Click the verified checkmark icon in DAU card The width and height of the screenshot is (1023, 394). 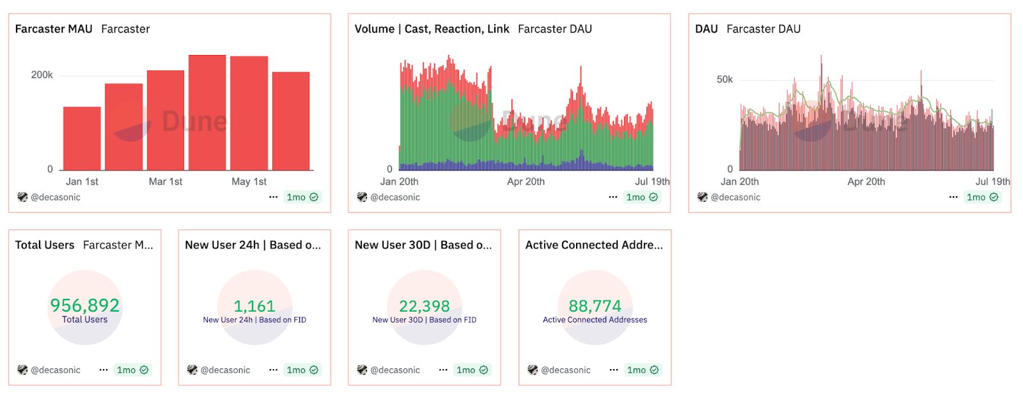pyautogui.click(x=994, y=197)
